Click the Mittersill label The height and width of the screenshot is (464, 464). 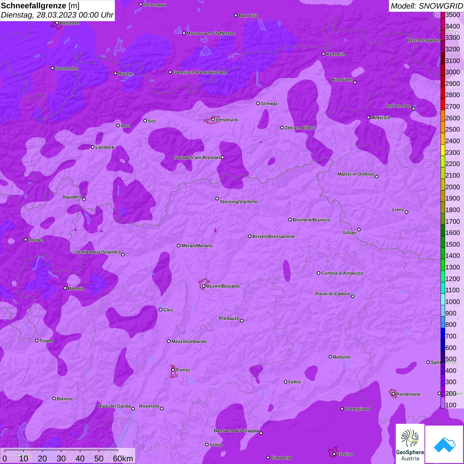[380, 118]
